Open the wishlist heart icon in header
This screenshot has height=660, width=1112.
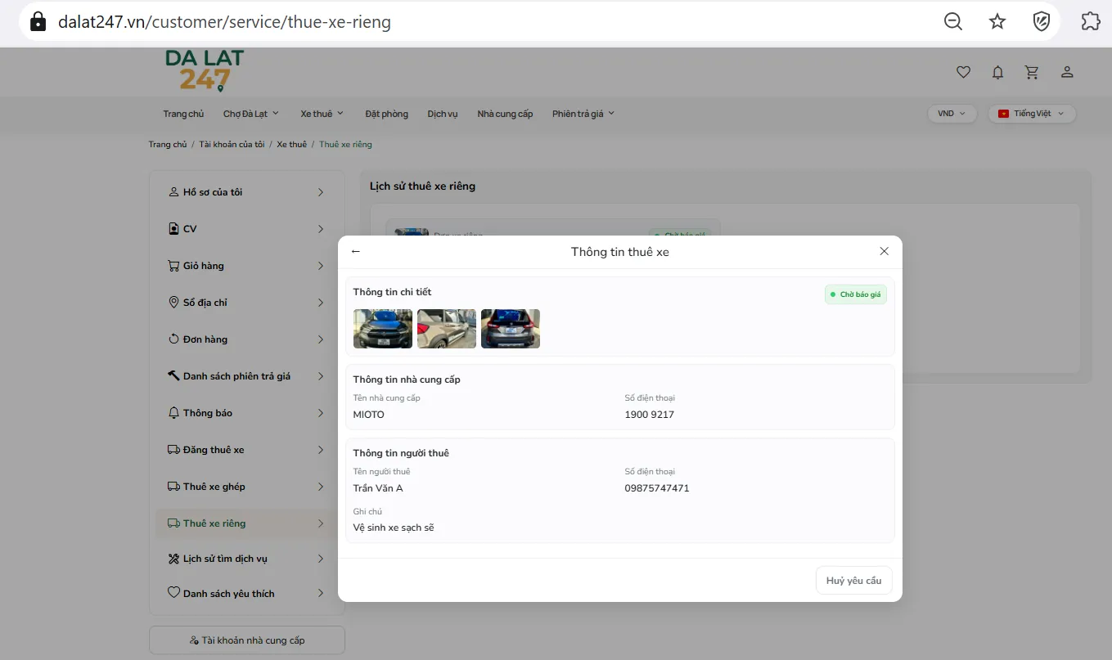point(963,72)
